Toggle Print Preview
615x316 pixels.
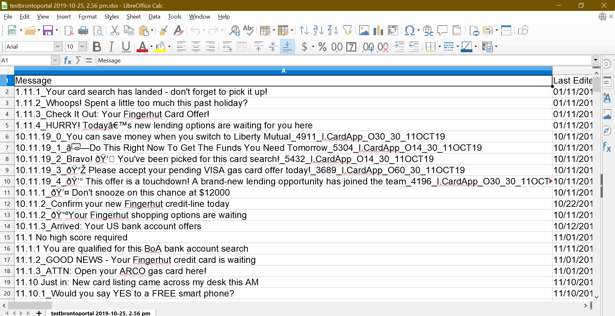(98, 30)
